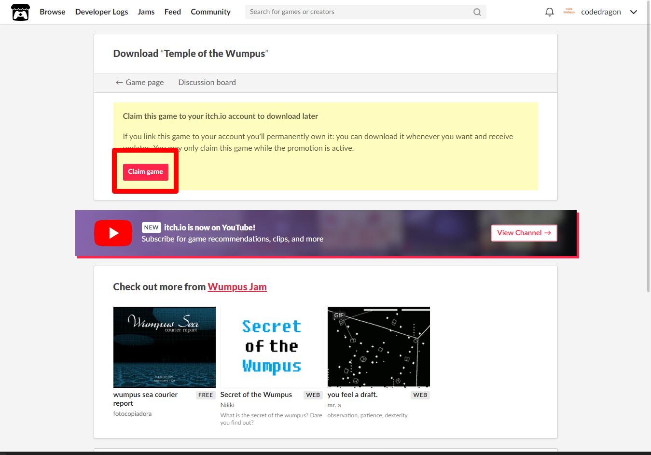
Task: Go to Developer Logs
Action: (102, 12)
